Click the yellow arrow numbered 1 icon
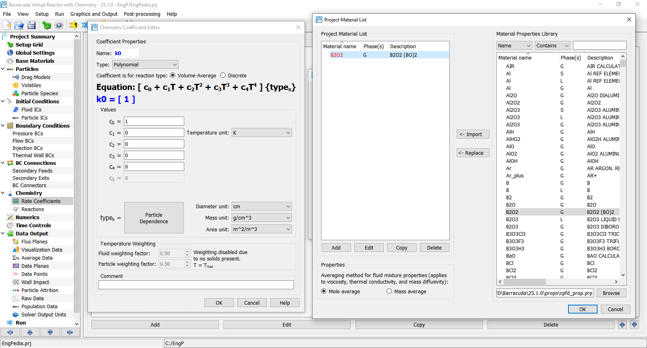This screenshot has width=647, height=348. [x=73, y=25]
